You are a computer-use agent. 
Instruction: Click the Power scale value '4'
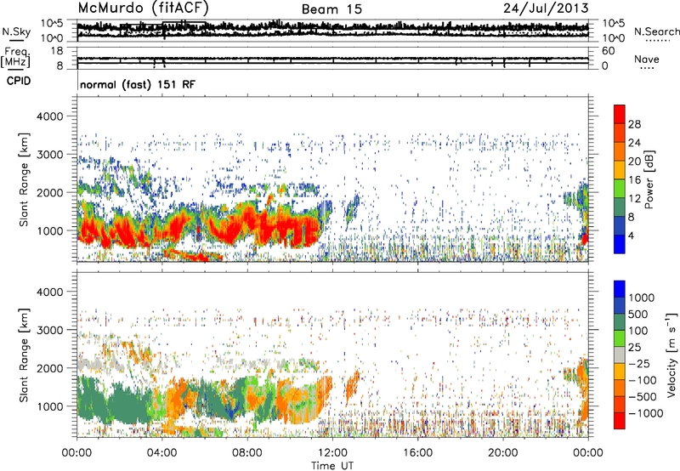click(x=631, y=235)
